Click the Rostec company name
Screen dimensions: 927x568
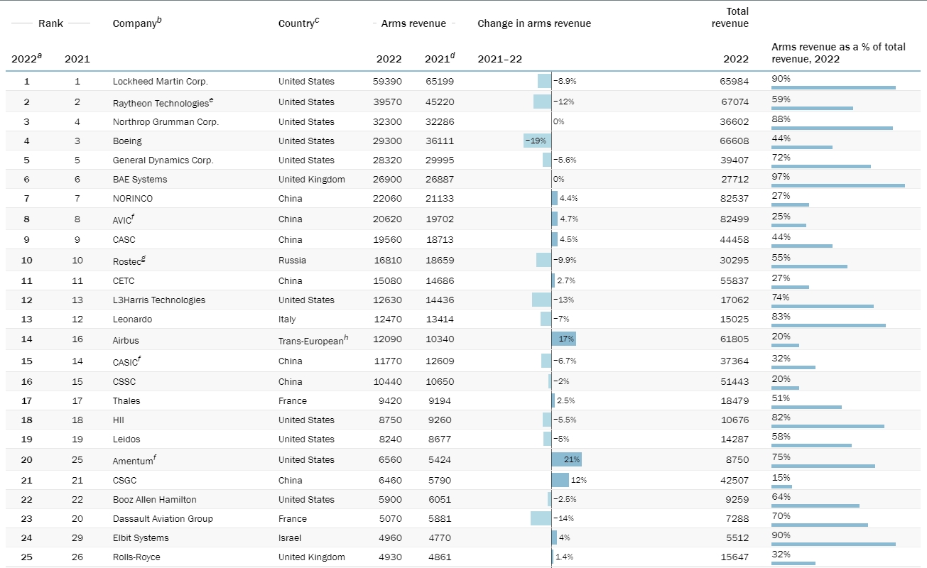pos(128,261)
